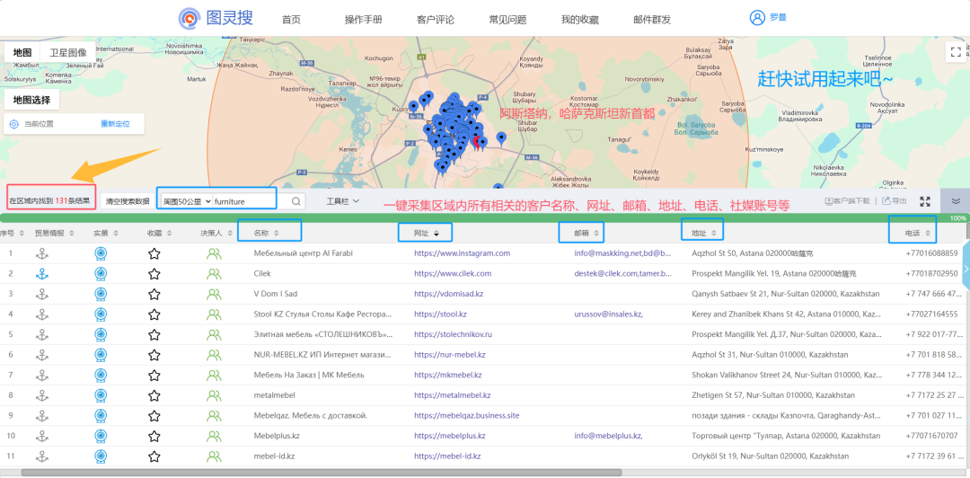Click the 图灵搜 logo icon
970x478 pixels.
click(190, 19)
